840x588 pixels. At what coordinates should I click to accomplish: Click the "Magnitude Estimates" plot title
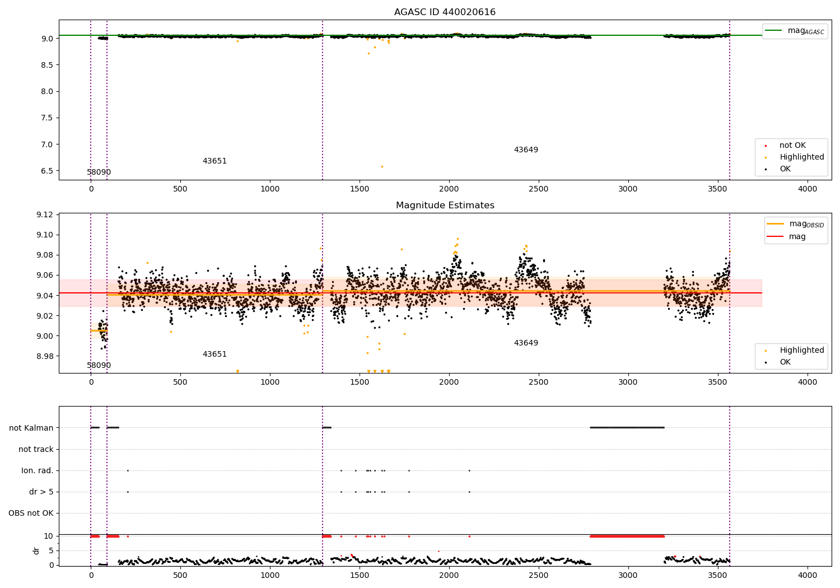445,205
